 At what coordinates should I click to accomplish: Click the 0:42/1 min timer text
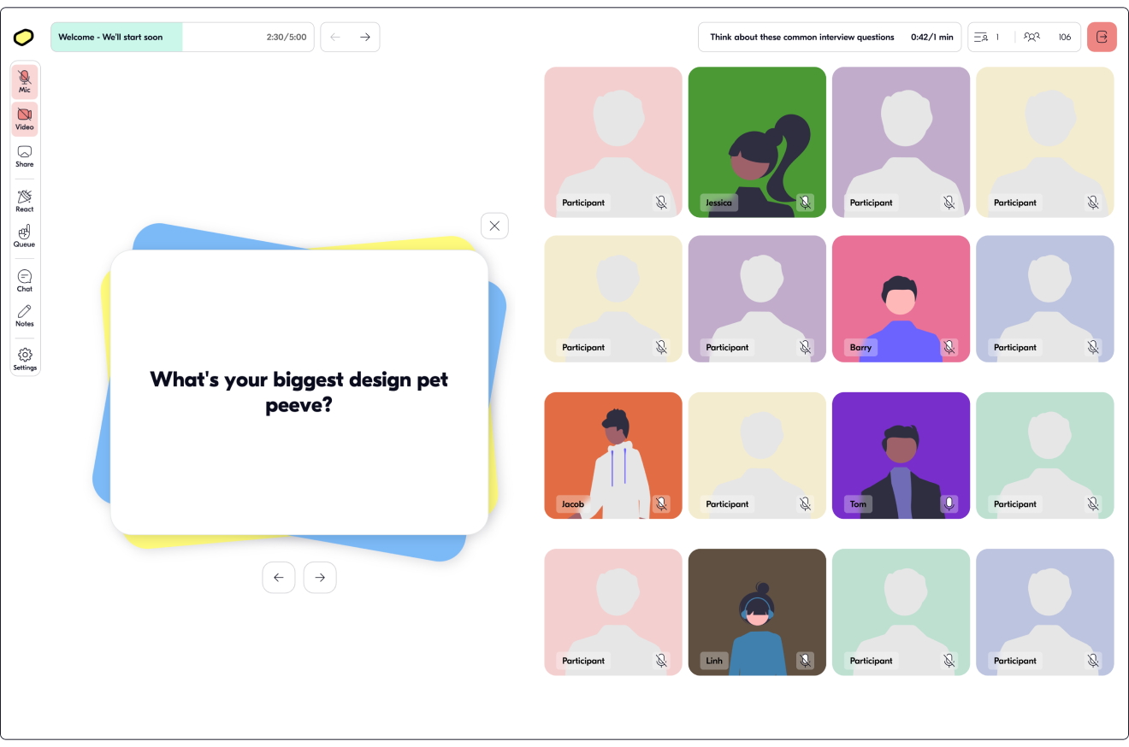[x=932, y=38]
